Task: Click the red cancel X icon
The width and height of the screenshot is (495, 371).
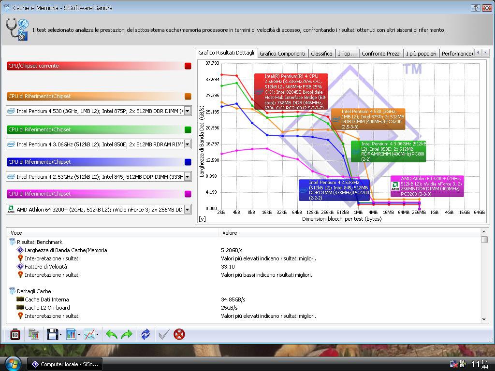Action: (179, 334)
